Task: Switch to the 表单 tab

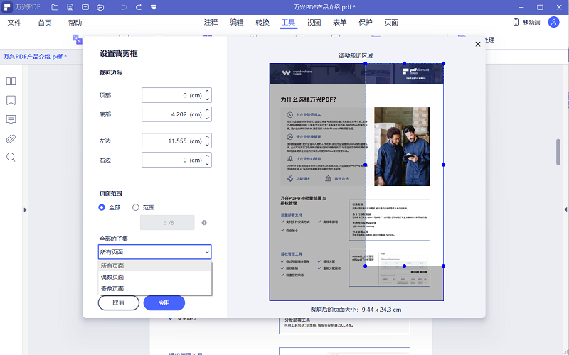Action: [340, 23]
